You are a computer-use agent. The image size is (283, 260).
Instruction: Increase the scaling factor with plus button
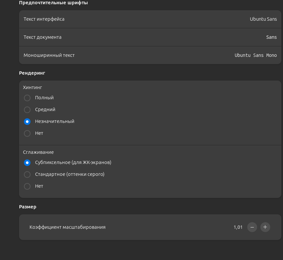tap(265, 227)
